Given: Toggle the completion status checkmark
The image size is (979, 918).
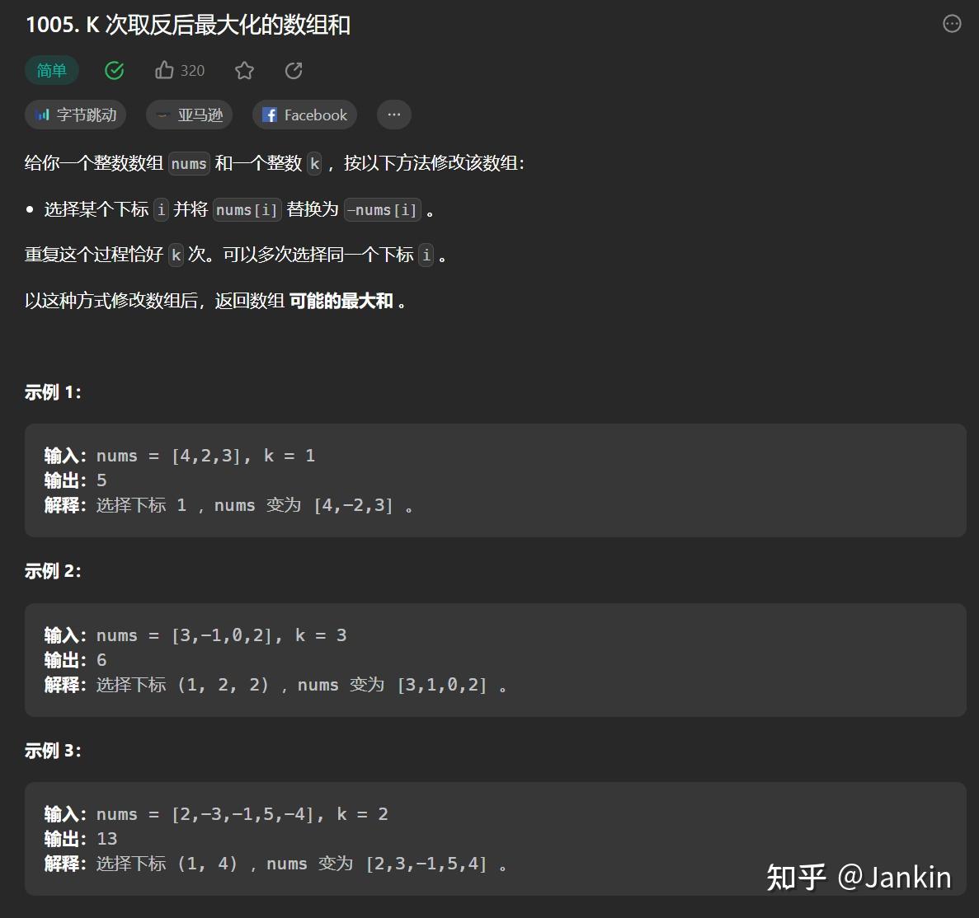Looking at the screenshot, I should 114,71.
